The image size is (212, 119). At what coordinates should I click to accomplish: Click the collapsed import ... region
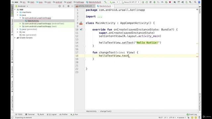100,17
